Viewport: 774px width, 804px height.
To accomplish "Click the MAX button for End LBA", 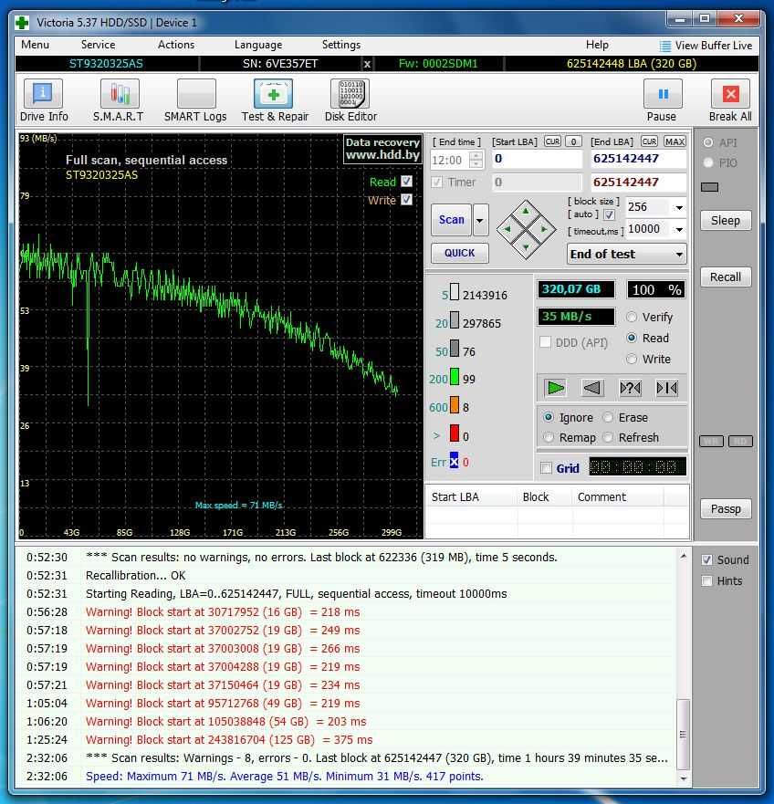I will 675,141.
